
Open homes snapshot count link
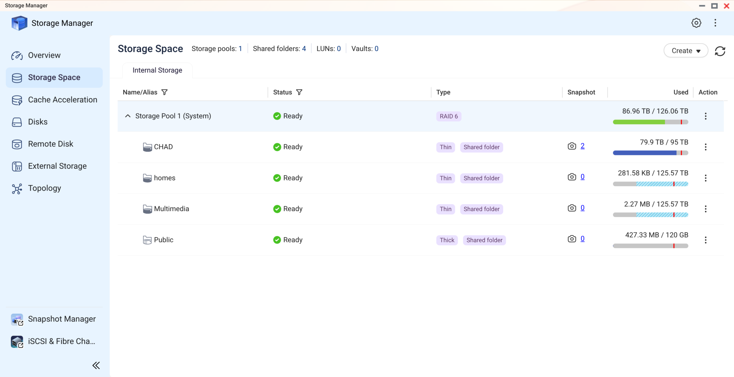(x=583, y=177)
